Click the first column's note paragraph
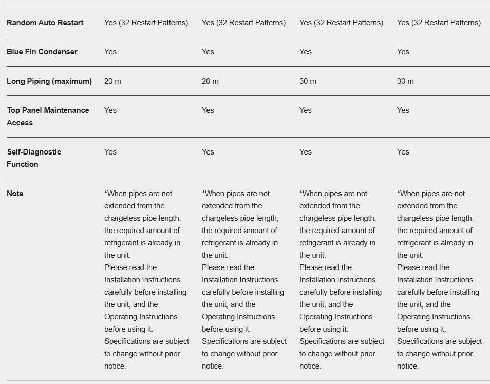This screenshot has width=490, height=384. pos(146,280)
